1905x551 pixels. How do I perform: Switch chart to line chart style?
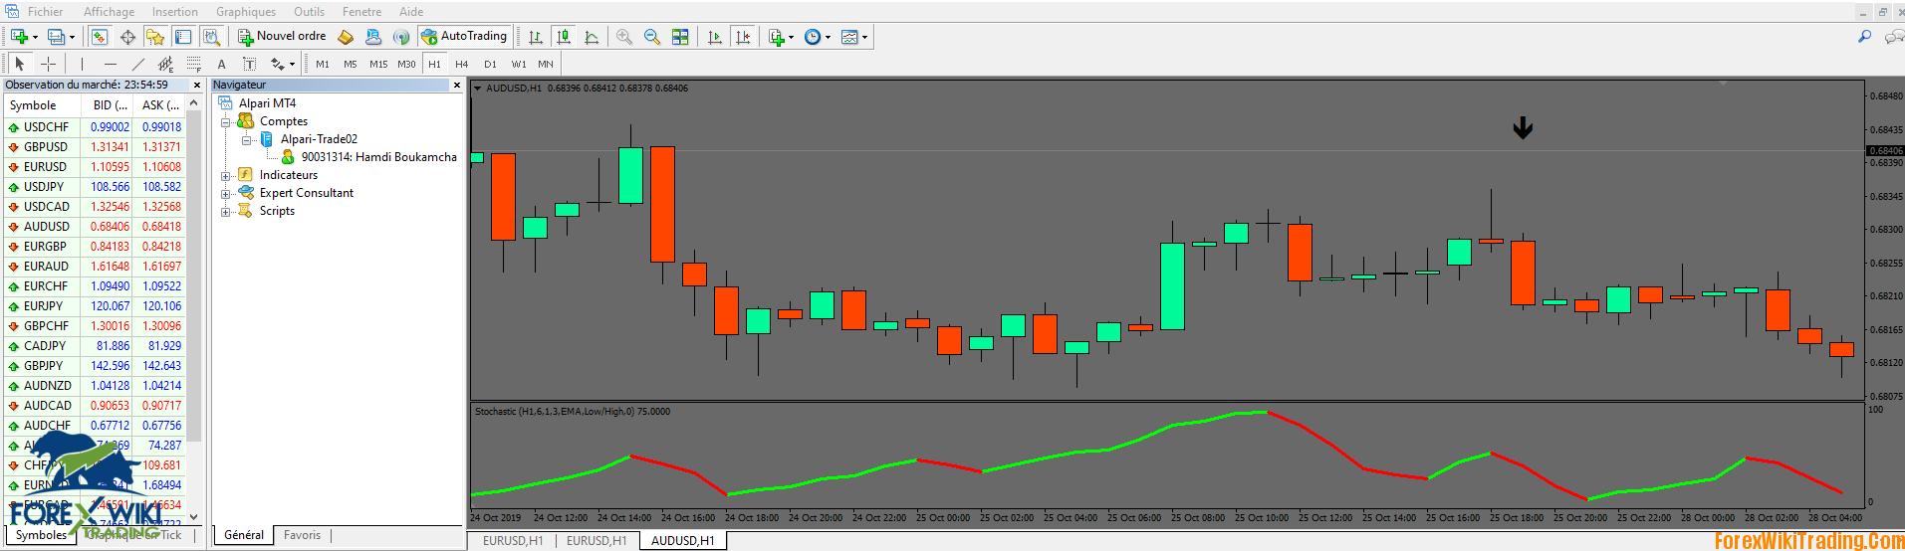(x=592, y=37)
